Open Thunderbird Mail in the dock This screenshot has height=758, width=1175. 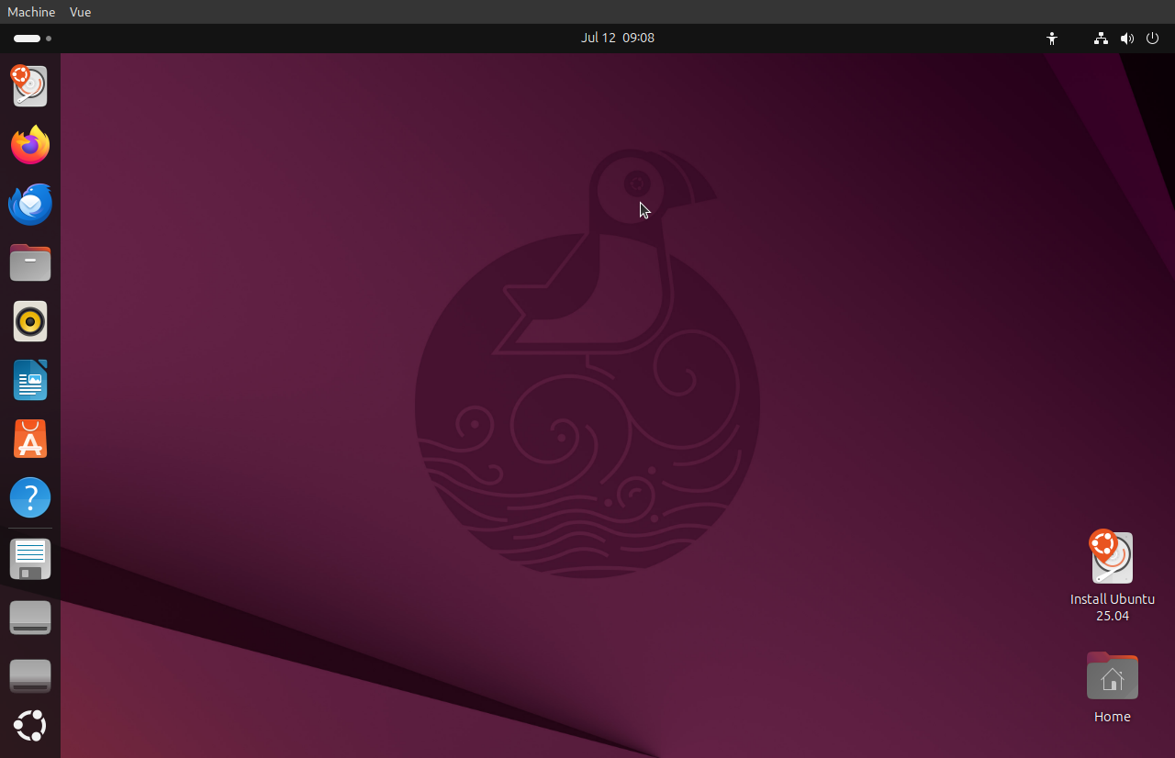coord(30,204)
